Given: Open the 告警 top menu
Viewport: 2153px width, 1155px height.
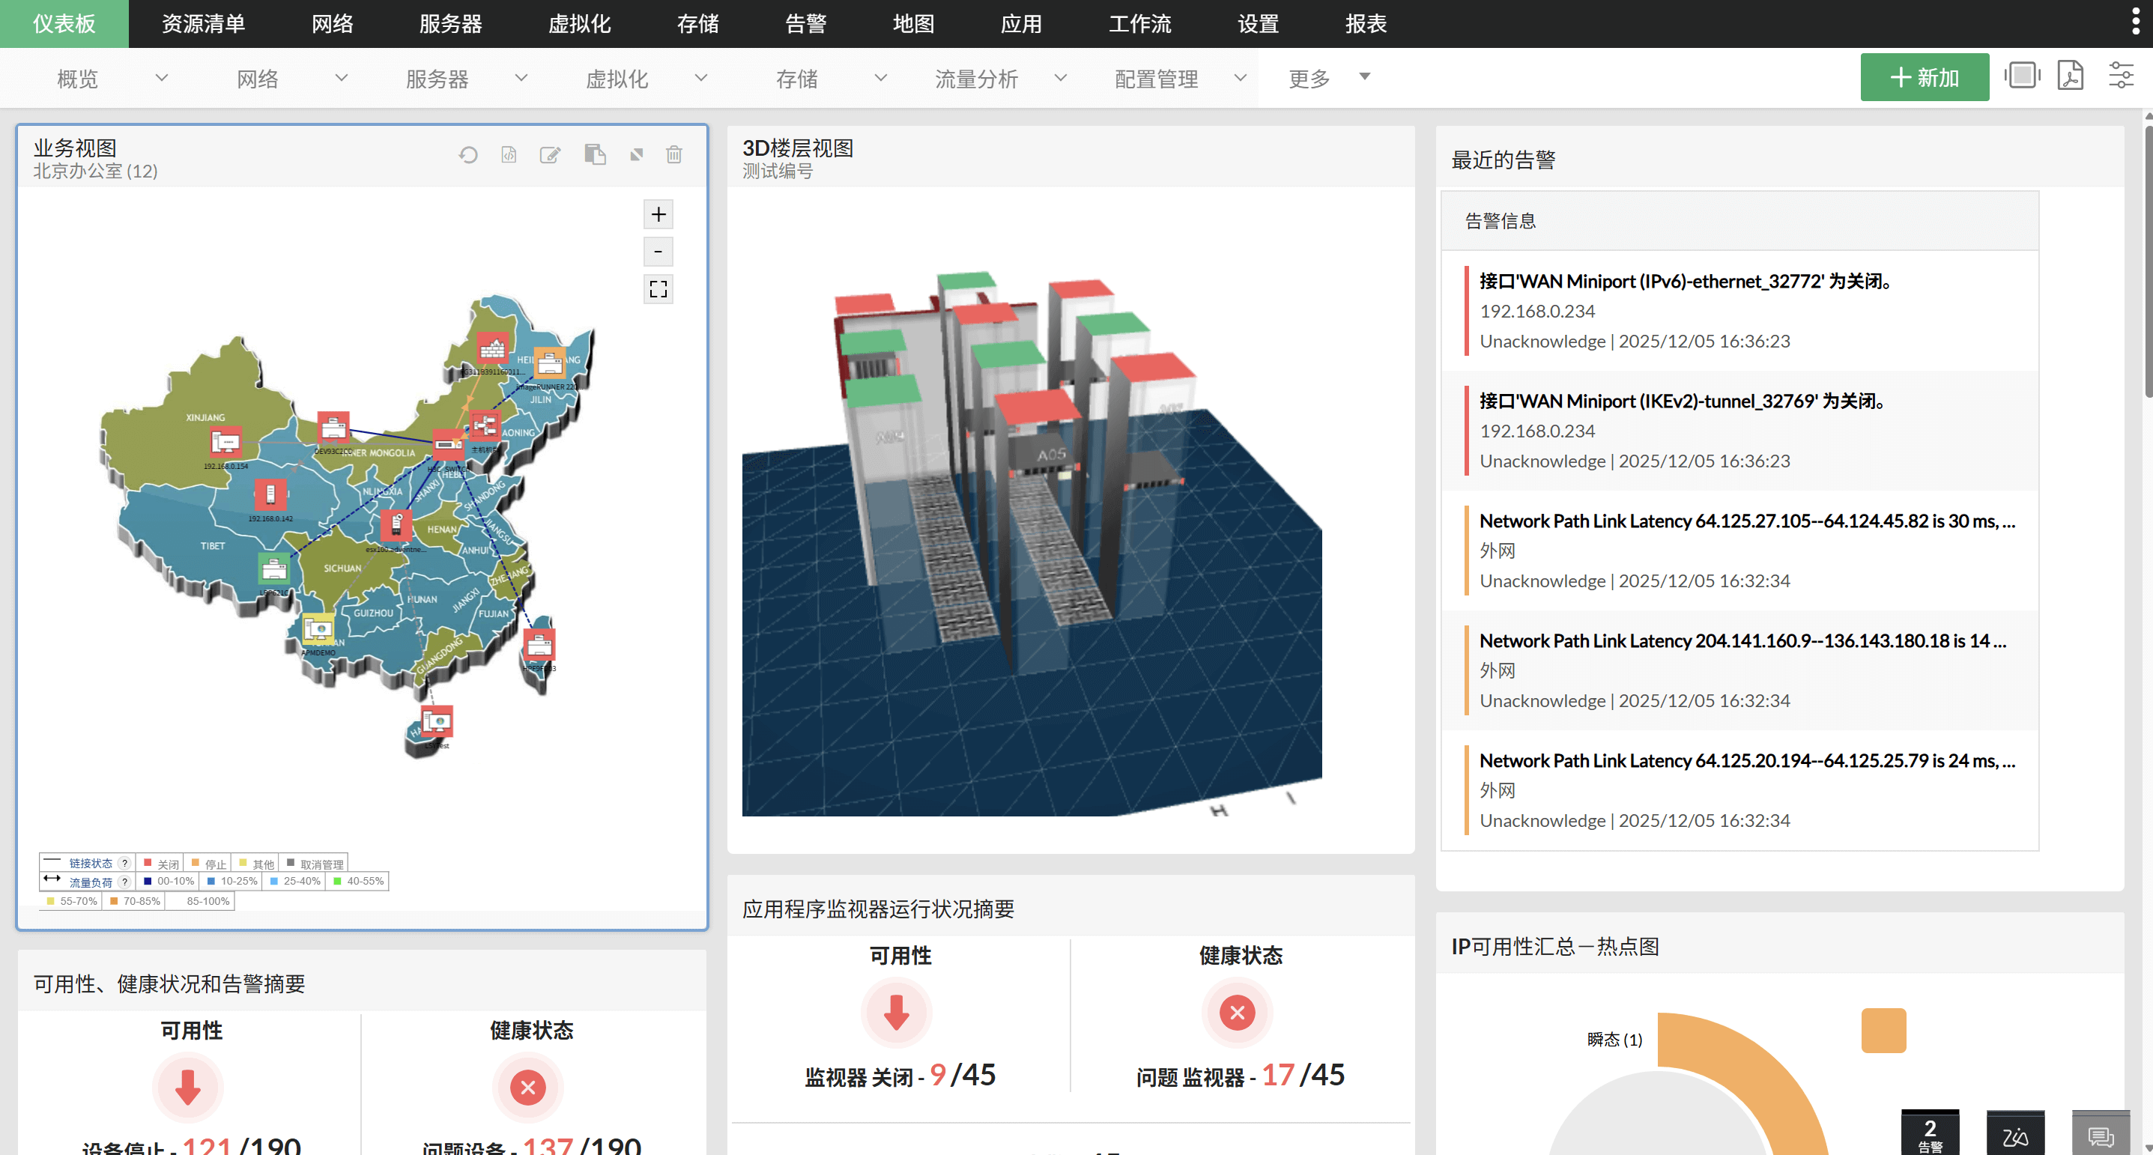Looking at the screenshot, I should tap(806, 23).
